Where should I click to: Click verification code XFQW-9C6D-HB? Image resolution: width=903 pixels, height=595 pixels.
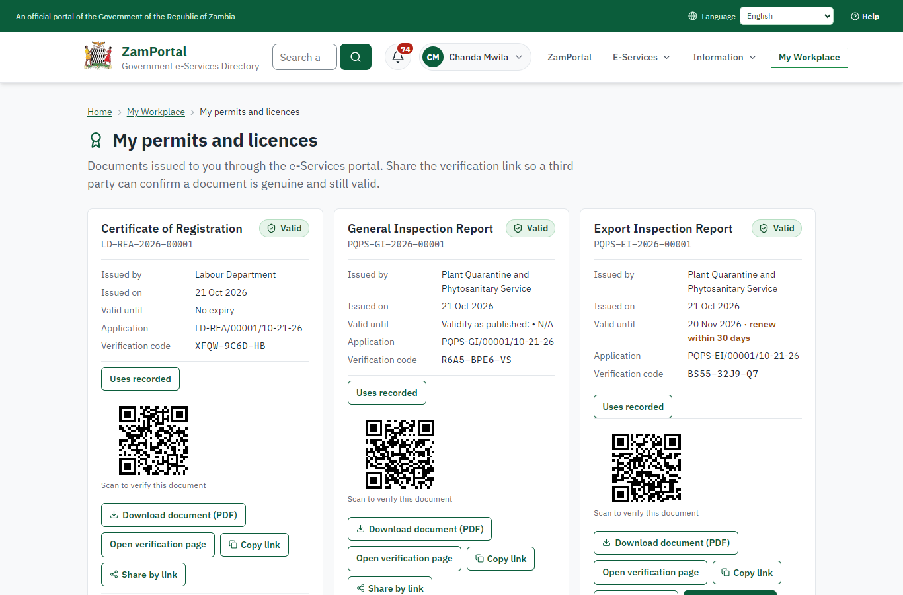click(x=230, y=346)
